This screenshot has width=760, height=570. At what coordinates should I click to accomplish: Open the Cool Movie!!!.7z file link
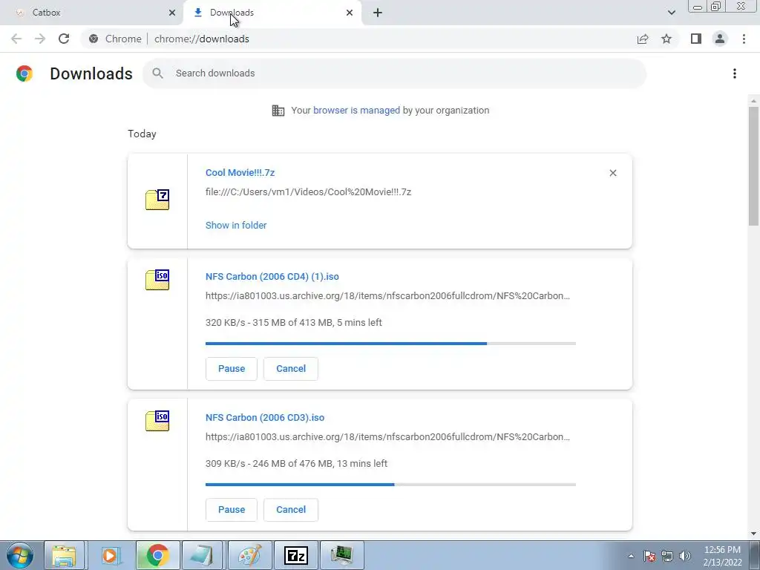240,172
